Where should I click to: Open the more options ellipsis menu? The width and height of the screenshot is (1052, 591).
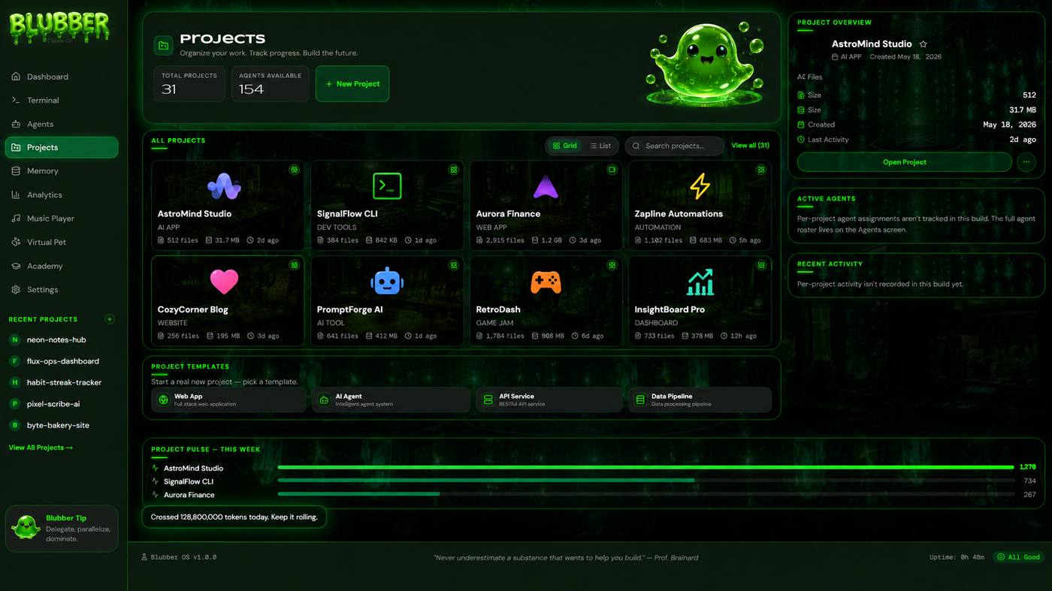1026,162
